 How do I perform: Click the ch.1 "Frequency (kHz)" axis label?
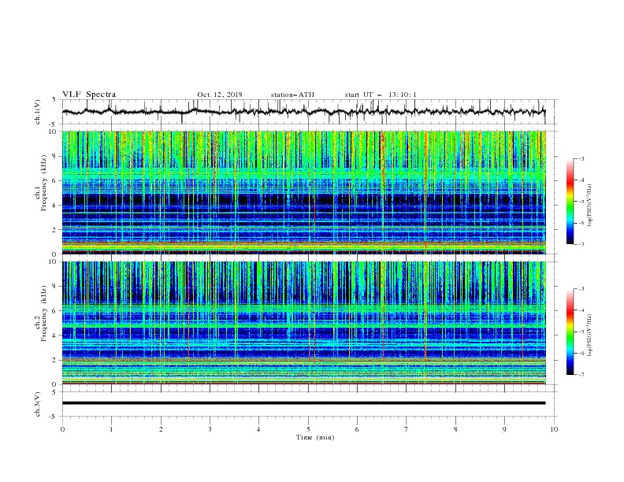click(43, 184)
